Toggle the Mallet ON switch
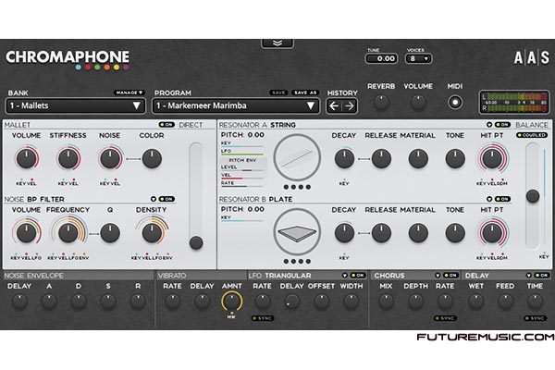This screenshot has height=370, width=555. coord(166,125)
